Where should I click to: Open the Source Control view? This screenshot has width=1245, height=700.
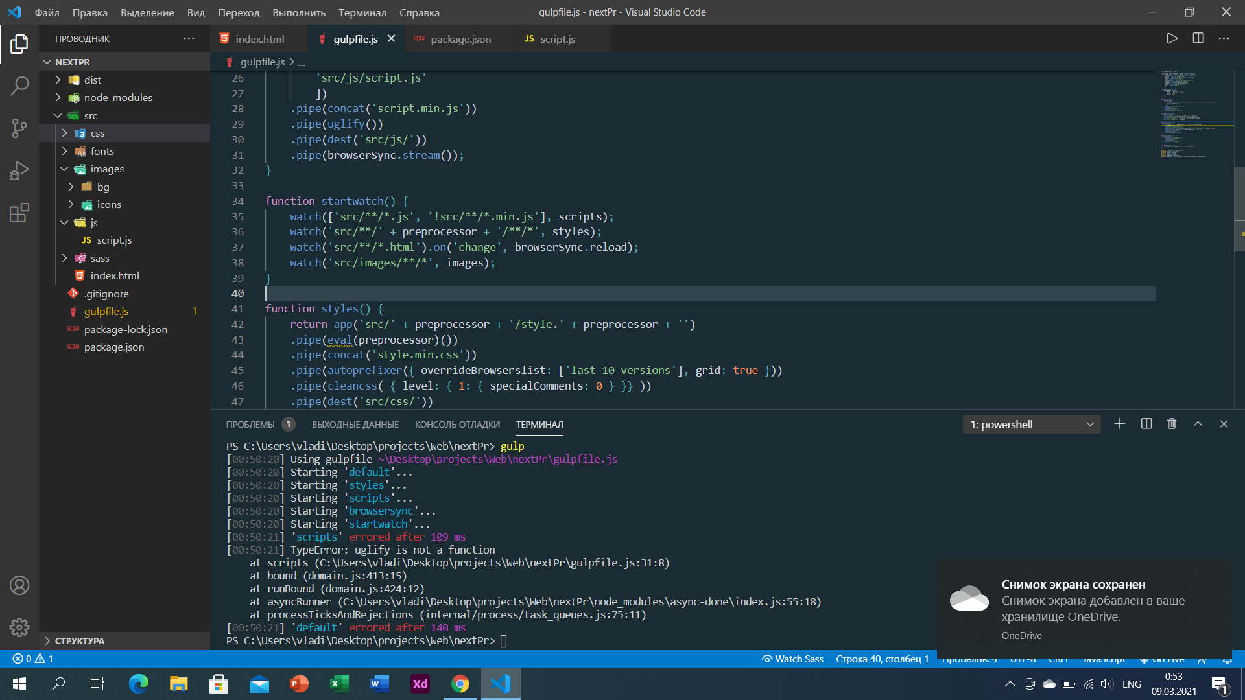(19, 128)
